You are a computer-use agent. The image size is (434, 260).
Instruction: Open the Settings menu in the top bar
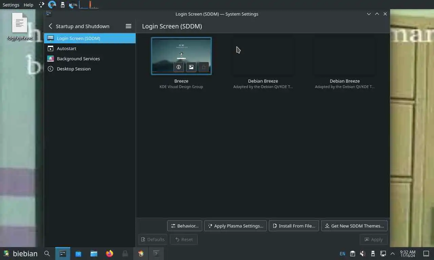[11, 5]
